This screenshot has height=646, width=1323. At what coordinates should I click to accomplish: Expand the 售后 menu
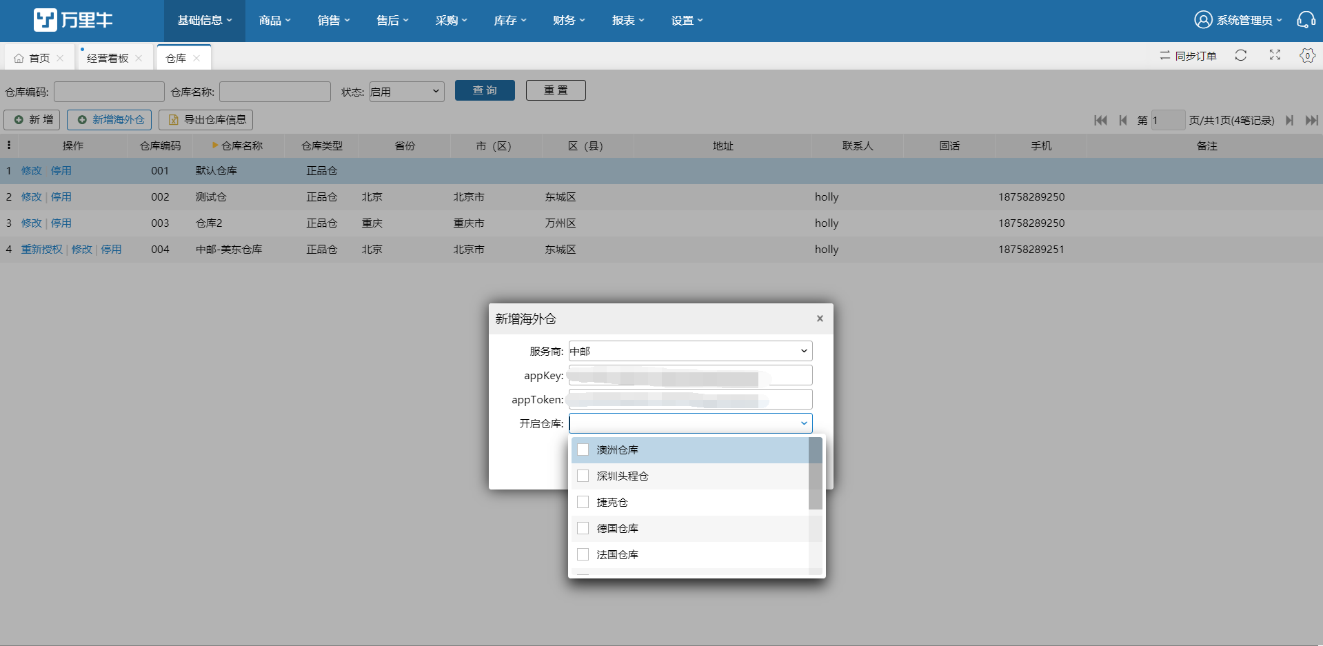pos(392,21)
